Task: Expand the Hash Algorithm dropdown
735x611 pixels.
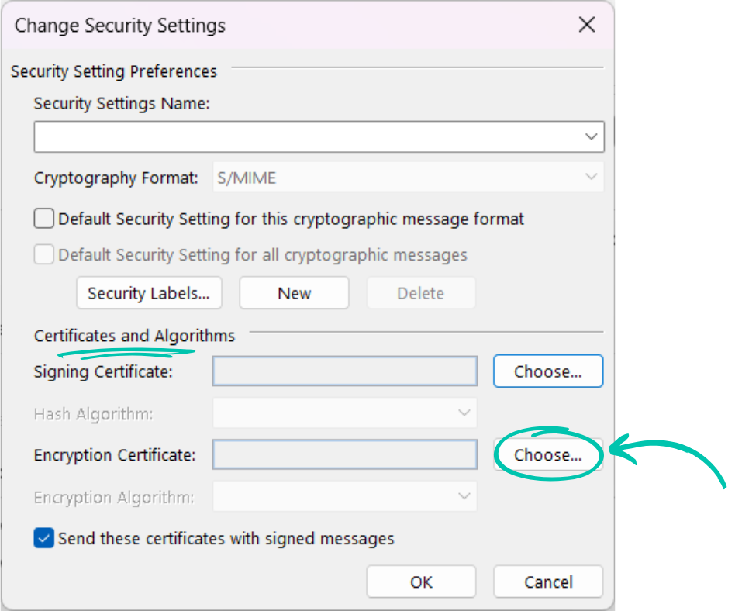Action: point(464,413)
